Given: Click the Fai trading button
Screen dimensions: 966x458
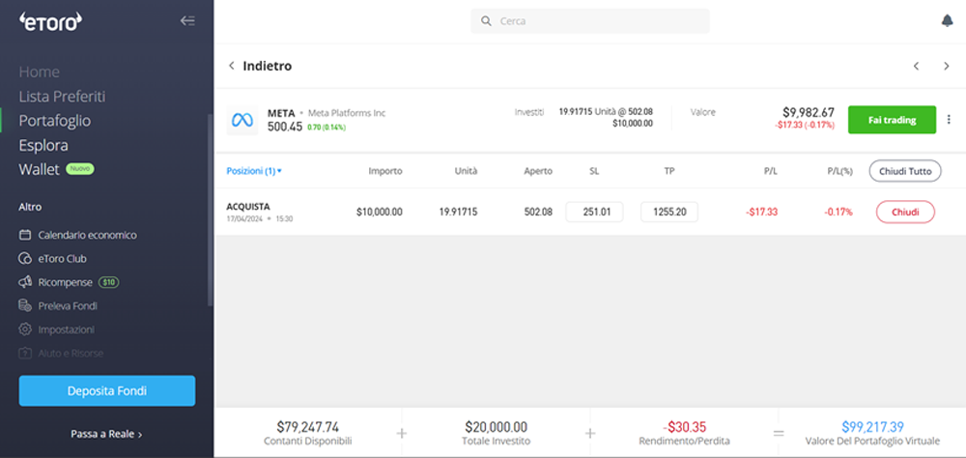Looking at the screenshot, I should pyautogui.click(x=892, y=120).
